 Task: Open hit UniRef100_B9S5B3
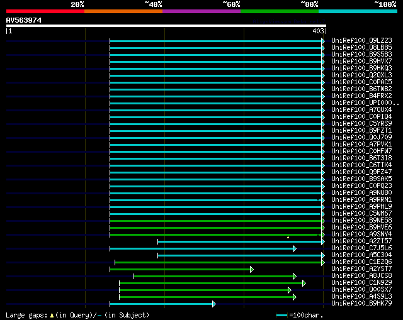pos(361,55)
